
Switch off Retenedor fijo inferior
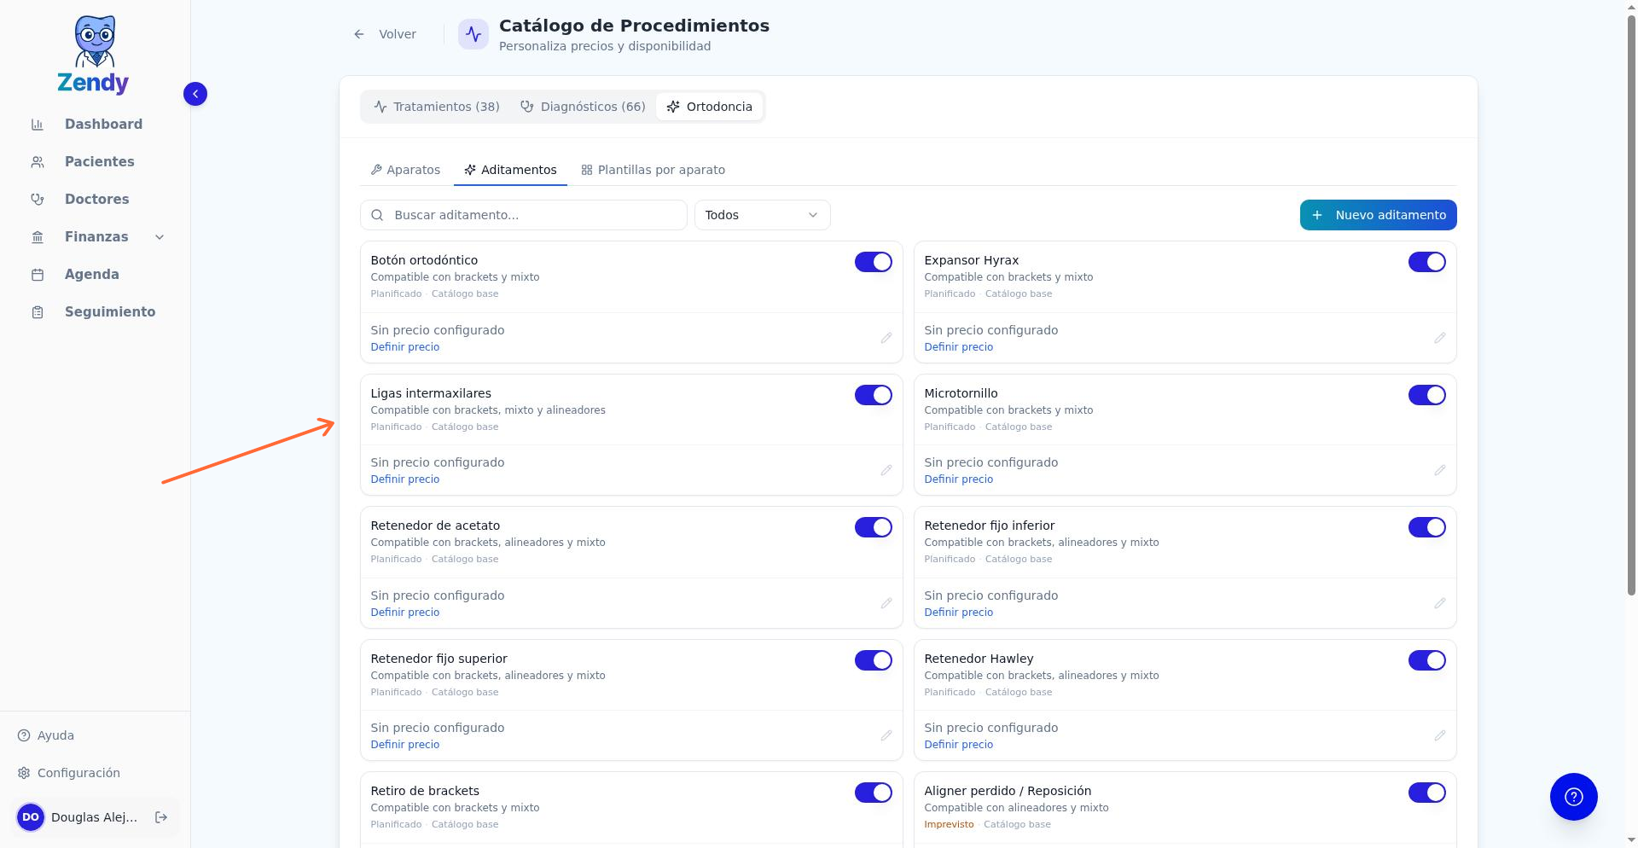point(1427,527)
